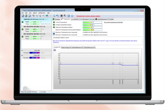Select the Current (°C) graph tab

point(57,47)
